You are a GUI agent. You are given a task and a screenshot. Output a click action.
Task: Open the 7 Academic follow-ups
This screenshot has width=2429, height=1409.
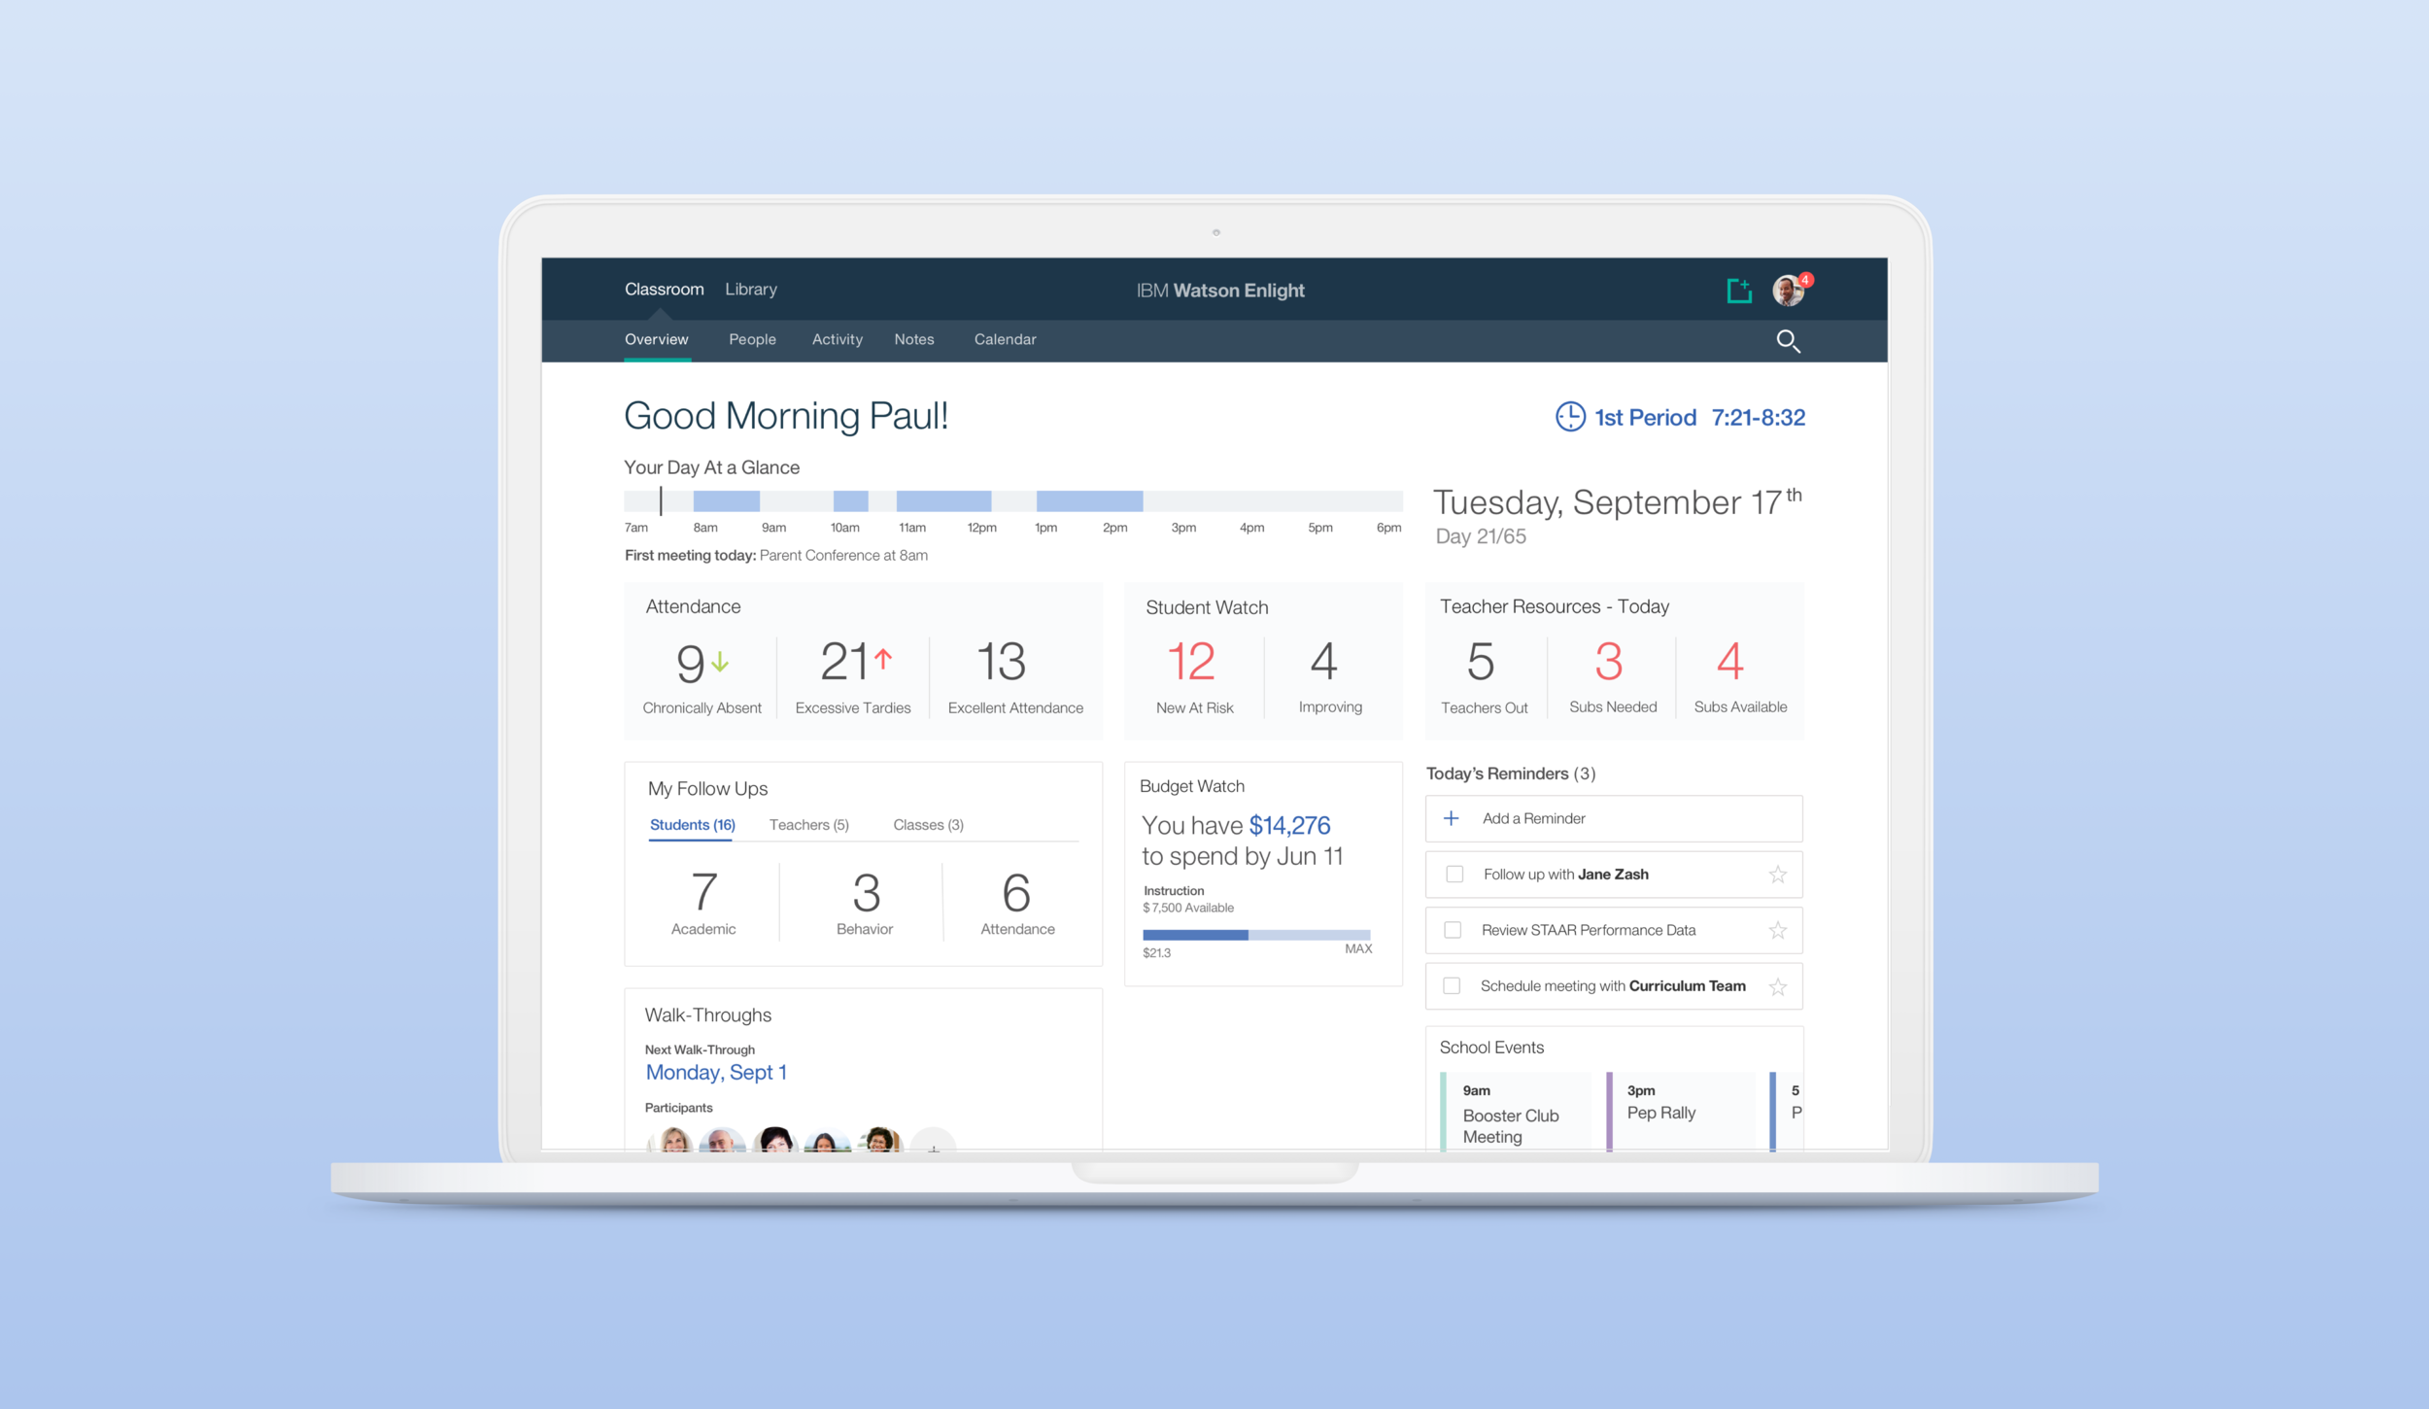[703, 904]
